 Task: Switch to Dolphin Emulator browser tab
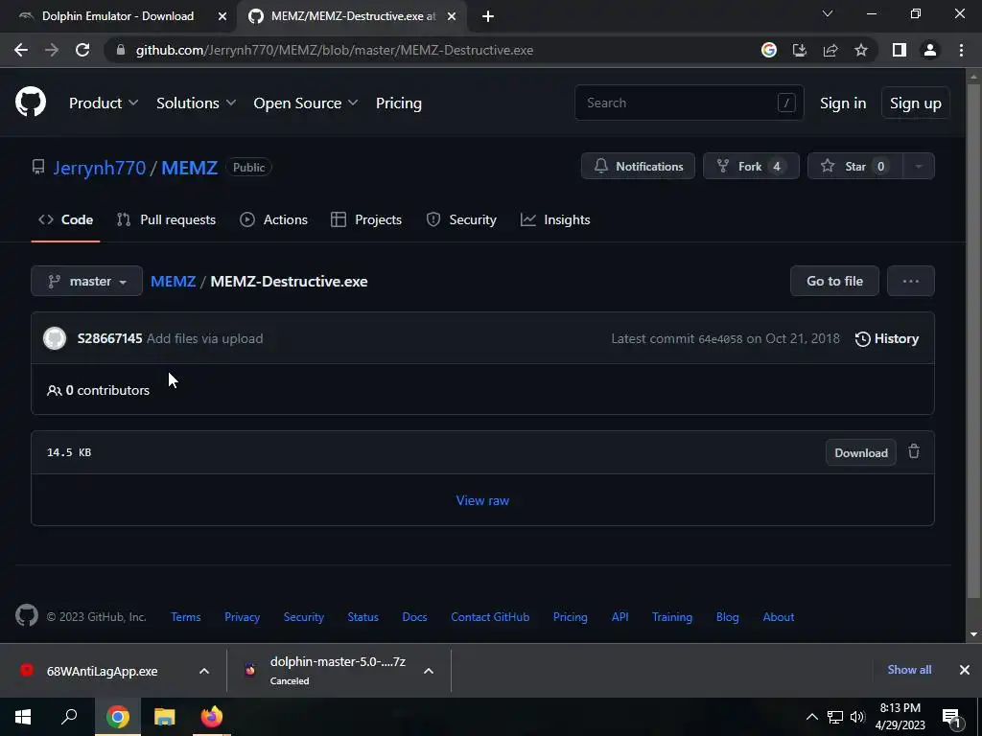(118, 16)
